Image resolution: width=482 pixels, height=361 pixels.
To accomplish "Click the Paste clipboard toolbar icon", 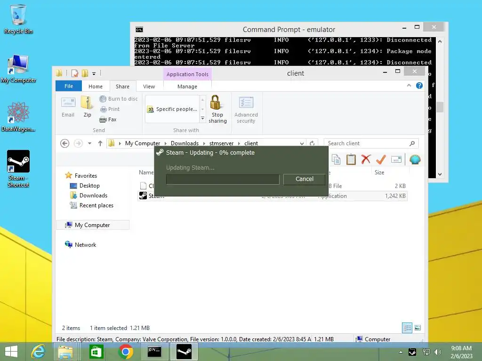I will click(x=351, y=160).
